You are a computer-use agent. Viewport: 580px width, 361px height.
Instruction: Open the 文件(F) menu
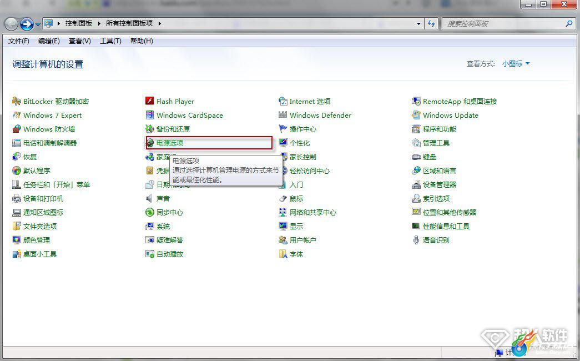click(18, 41)
